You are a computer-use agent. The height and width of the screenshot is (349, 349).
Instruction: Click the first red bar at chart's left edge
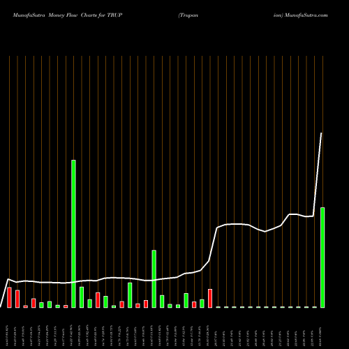click(x=9, y=297)
